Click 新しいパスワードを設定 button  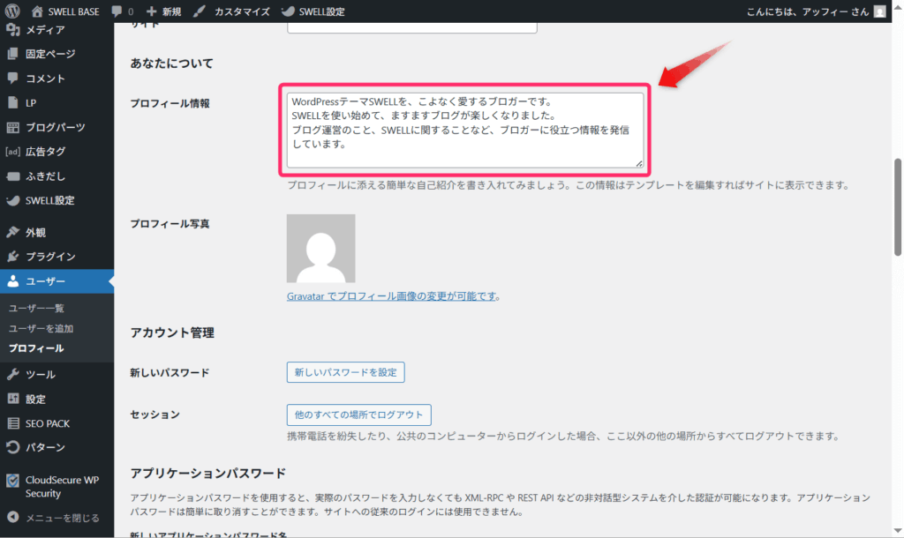click(345, 372)
